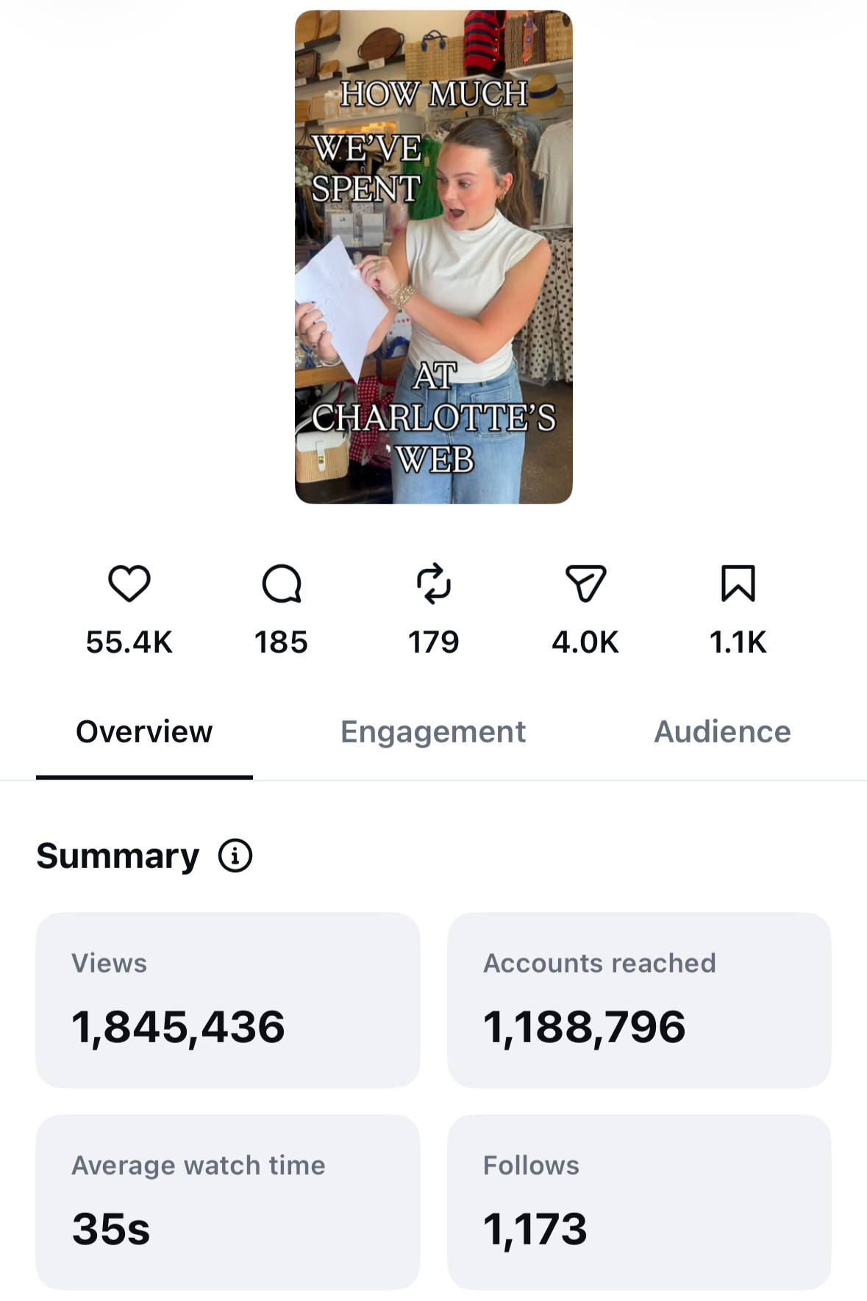Tap the bookmark saves icon
The width and height of the screenshot is (867, 1301).
738,584
